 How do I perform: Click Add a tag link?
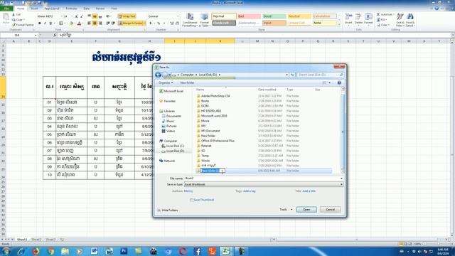point(250,191)
